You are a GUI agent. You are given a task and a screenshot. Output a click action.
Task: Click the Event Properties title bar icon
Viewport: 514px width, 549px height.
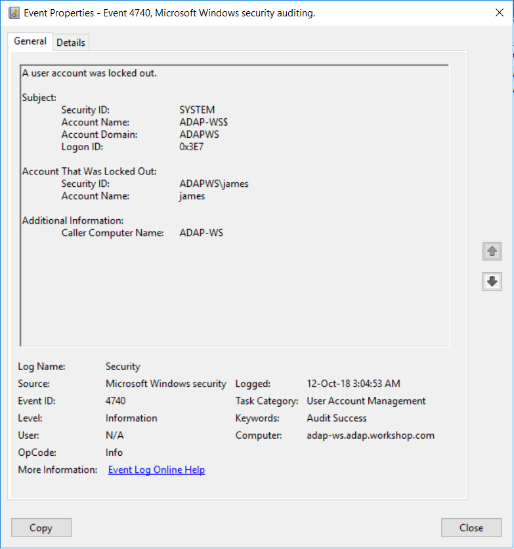pyautogui.click(x=14, y=13)
